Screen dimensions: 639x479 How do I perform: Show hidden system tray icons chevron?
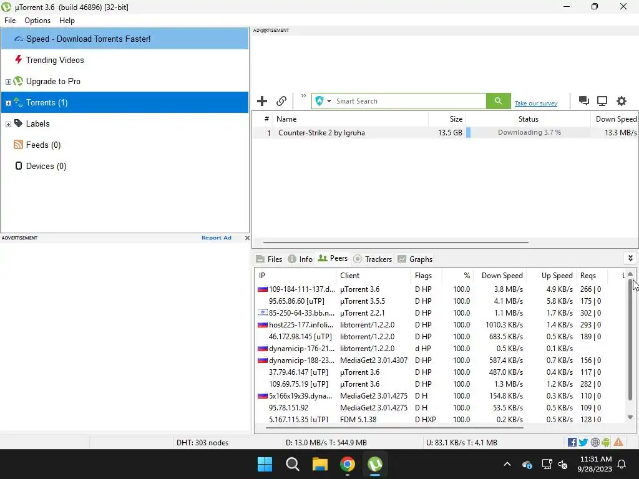[507, 464]
